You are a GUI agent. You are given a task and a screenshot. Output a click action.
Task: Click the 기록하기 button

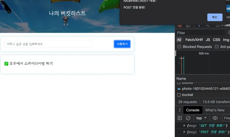point(122,44)
